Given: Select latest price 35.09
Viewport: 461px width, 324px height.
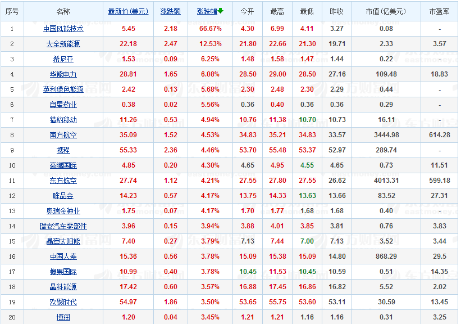Looking at the screenshot, I should point(128,135).
